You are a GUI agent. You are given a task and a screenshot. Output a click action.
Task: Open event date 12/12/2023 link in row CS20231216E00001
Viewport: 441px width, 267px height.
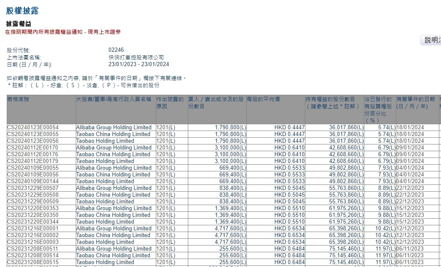point(410,229)
